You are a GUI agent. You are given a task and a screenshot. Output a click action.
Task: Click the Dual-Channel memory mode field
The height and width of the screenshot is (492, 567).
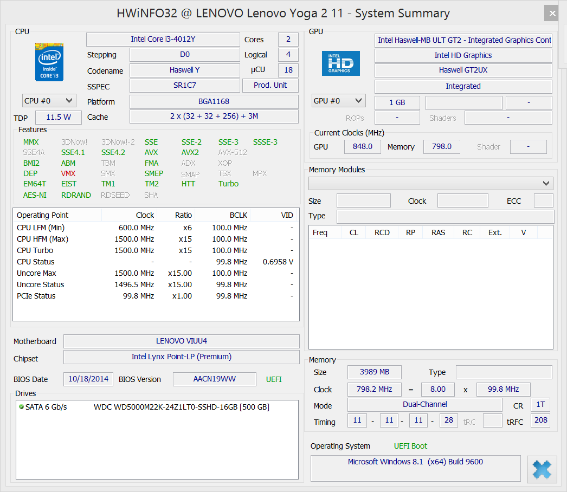click(424, 405)
